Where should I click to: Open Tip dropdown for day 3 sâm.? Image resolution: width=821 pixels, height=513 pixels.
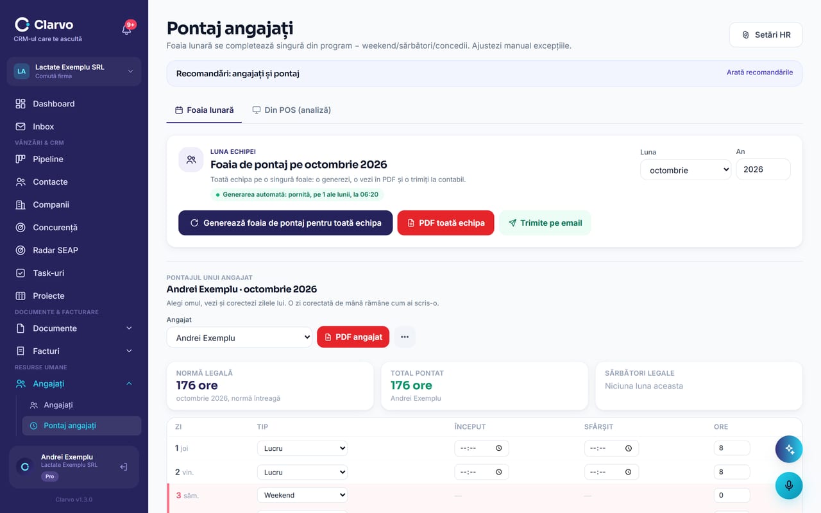pyautogui.click(x=302, y=495)
